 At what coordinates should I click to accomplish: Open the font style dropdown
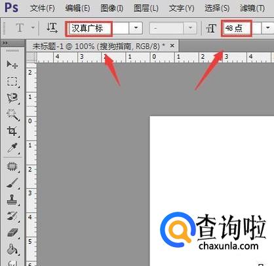point(173,28)
